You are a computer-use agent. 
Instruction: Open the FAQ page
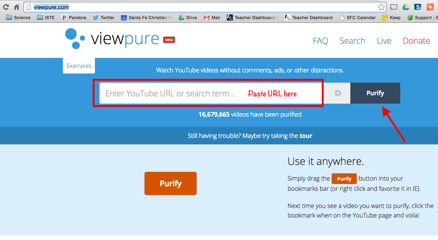pyautogui.click(x=320, y=41)
